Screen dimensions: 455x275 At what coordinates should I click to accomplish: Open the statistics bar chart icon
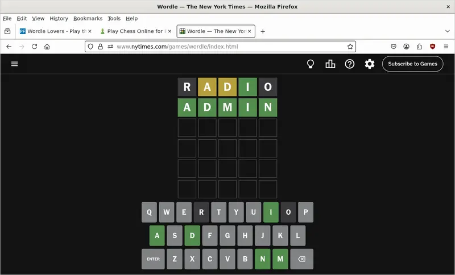pyautogui.click(x=330, y=64)
